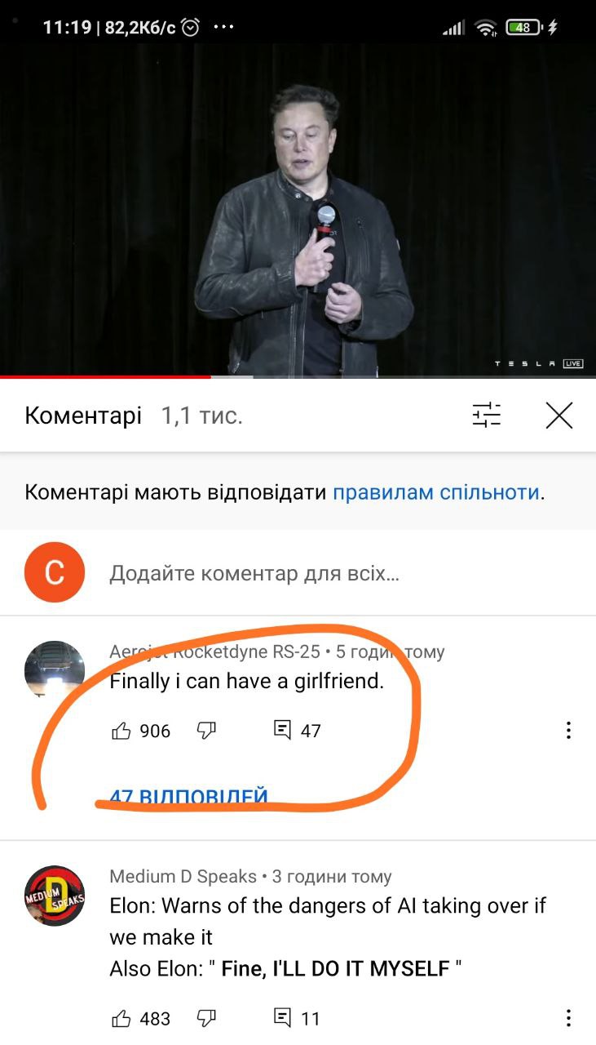Image resolution: width=596 pixels, height=1045 pixels.
Task: Tap the video player area
Action: click(x=298, y=209)
